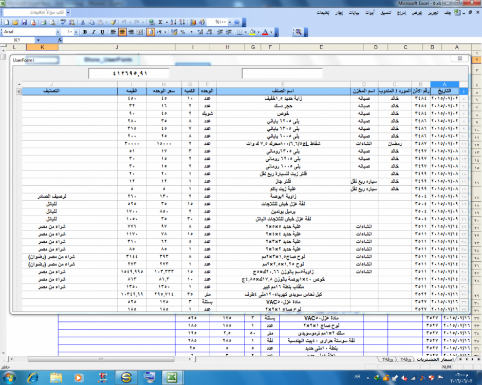Open the تنسيق (Format) menu

(x=386, y=13)
